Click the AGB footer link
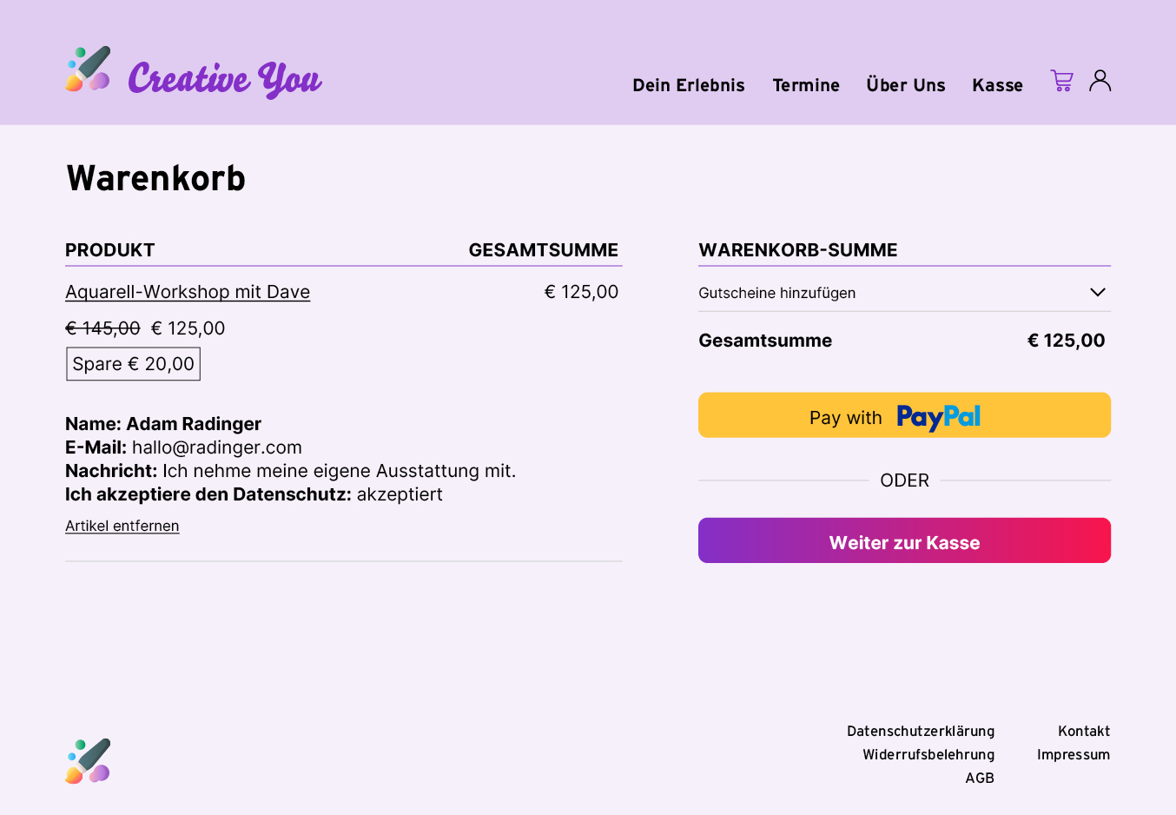The height and width of the screenshot is (815, 1176). click(980, 779)
